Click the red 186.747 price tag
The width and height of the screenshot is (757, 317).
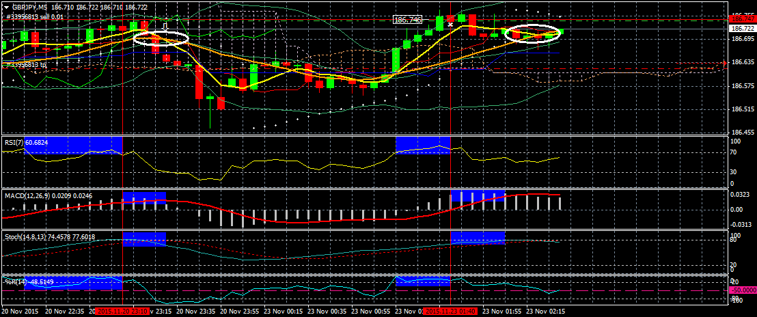743,19
